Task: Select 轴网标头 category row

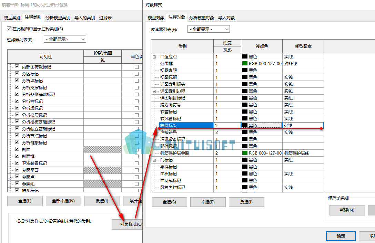Action: click(186, 125)
